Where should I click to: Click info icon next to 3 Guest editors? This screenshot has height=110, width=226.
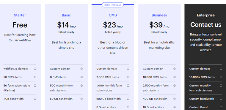[x=128, y=107]
